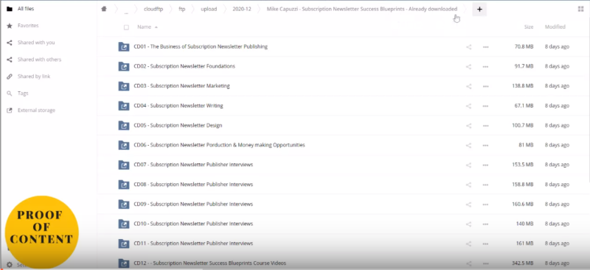Open CD03 - Subscription Newsletter Marketing
The width and height of the screenshot is (590, 270).
(181, 86)
